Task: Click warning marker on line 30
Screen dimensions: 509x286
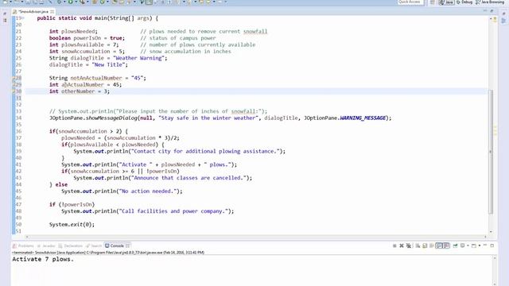Action: [x=14, y=91]
